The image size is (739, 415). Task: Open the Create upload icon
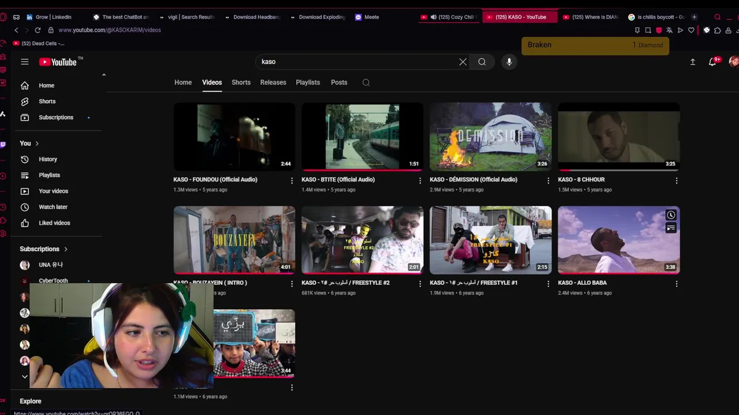coord(693,62)
